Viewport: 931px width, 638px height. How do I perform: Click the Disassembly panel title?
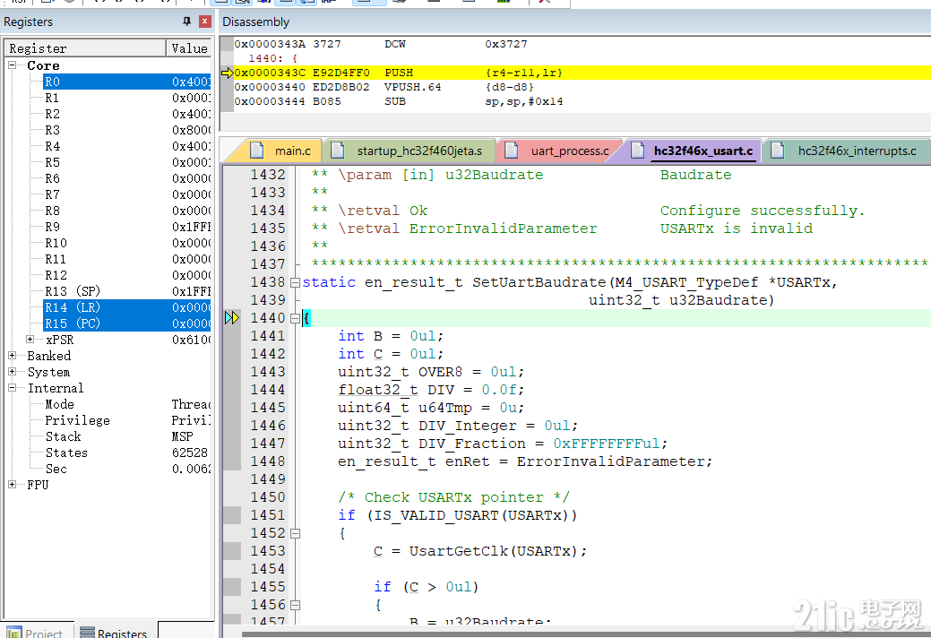[x=256, y=22]
